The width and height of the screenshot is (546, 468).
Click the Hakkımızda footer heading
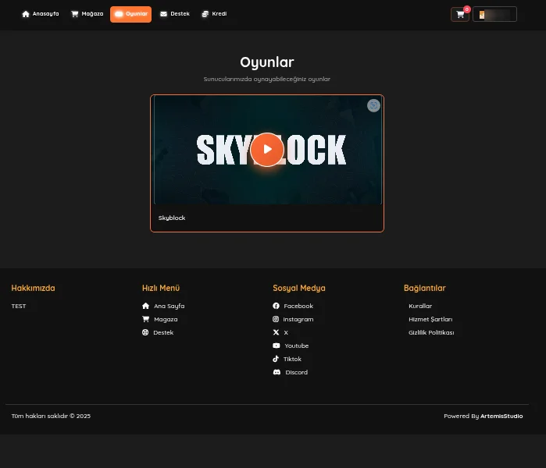click(x=33, y=288)
